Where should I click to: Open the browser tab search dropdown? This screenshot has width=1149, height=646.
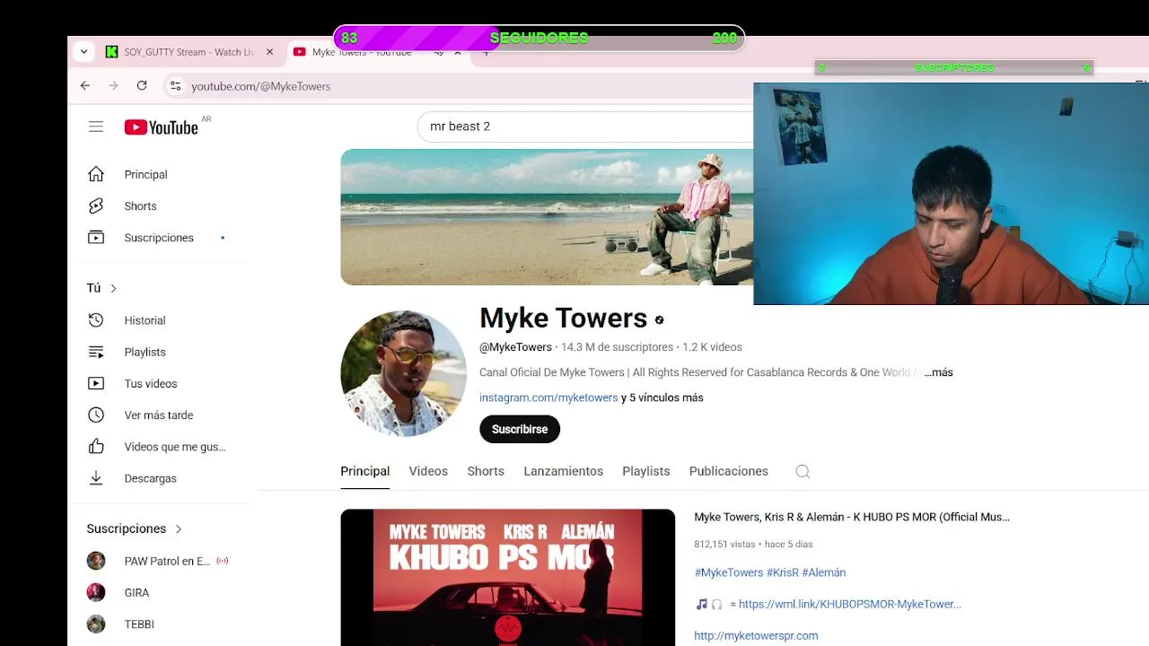[83, 52]
